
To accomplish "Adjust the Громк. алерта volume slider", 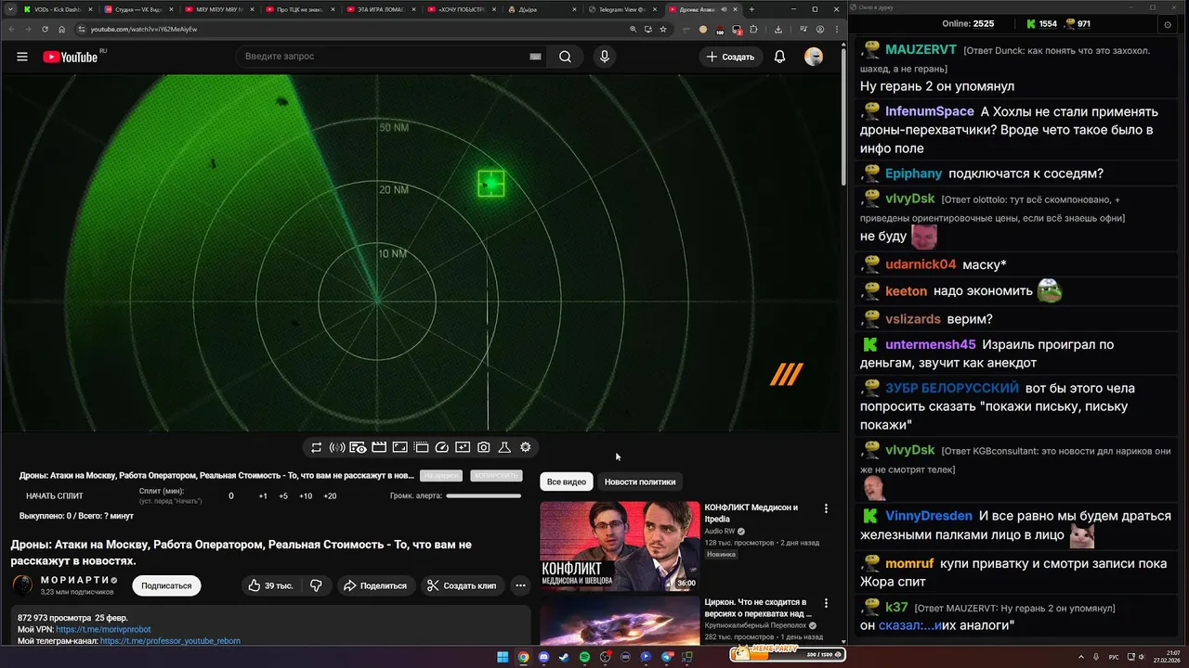I will click(x=483, y=496).
